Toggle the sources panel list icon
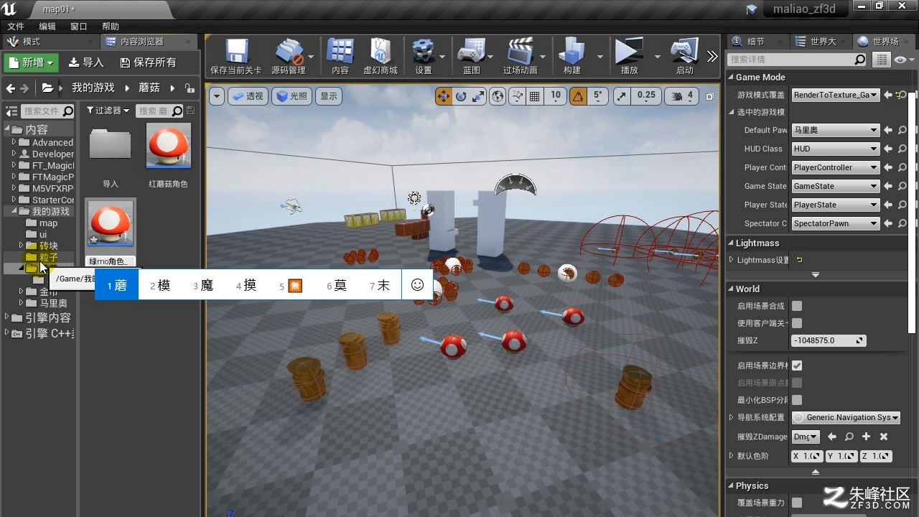Viewport: 919px width, 517px height. [12, 111]
